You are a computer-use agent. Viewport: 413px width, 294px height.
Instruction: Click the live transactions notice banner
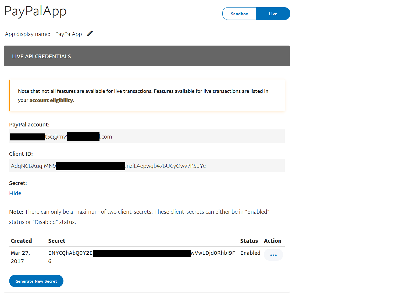[x=147, y=95]
